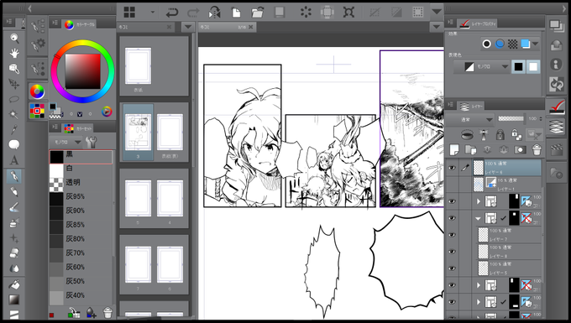
Task: Select the Eyedropper tool
Action: 14,129
